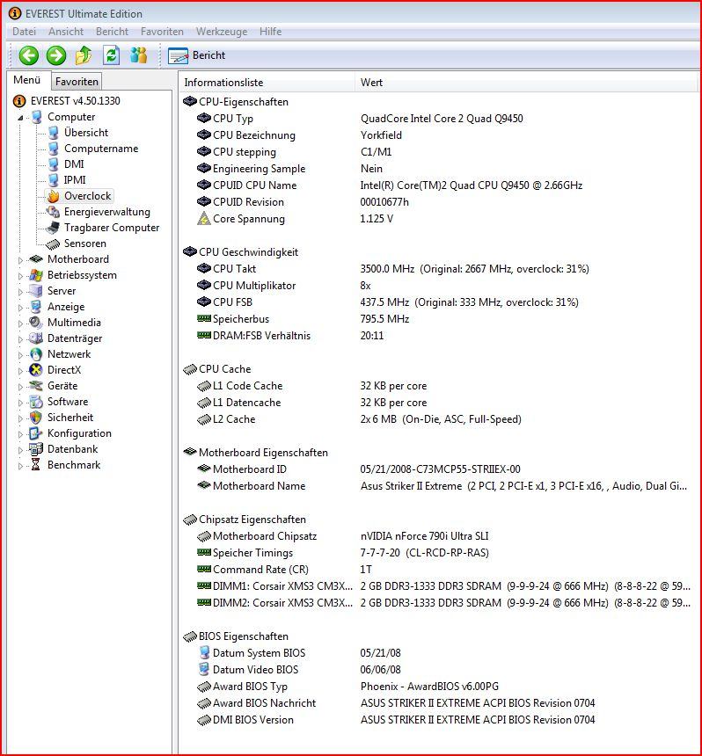Select the Computername tree item
This screenshot has height=756, width=702.
(x=101, y=149)
